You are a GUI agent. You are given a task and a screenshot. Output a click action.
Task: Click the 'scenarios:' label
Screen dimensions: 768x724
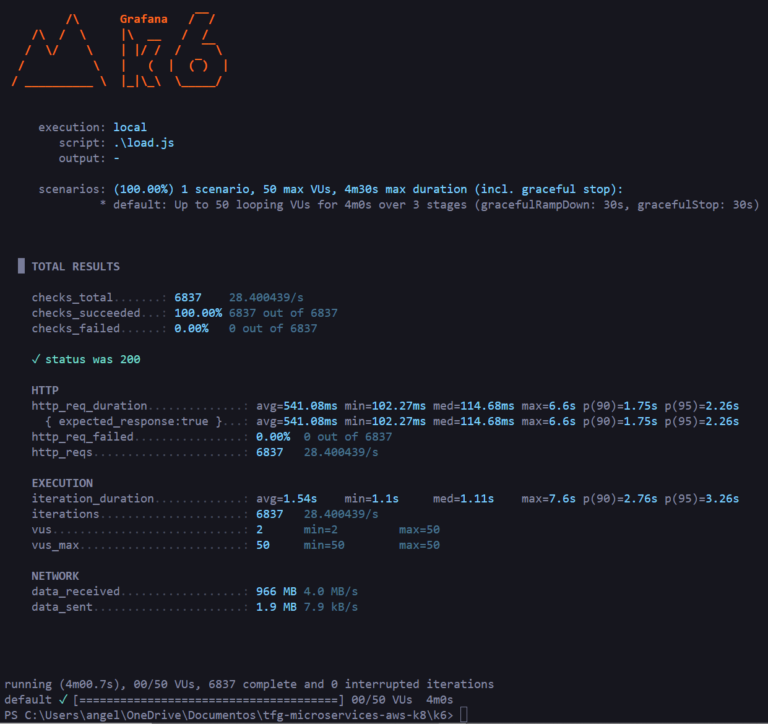pyautogui.click(x=72, y=189)
